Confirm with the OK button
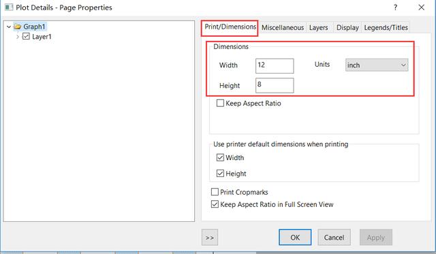 [295, 238]
